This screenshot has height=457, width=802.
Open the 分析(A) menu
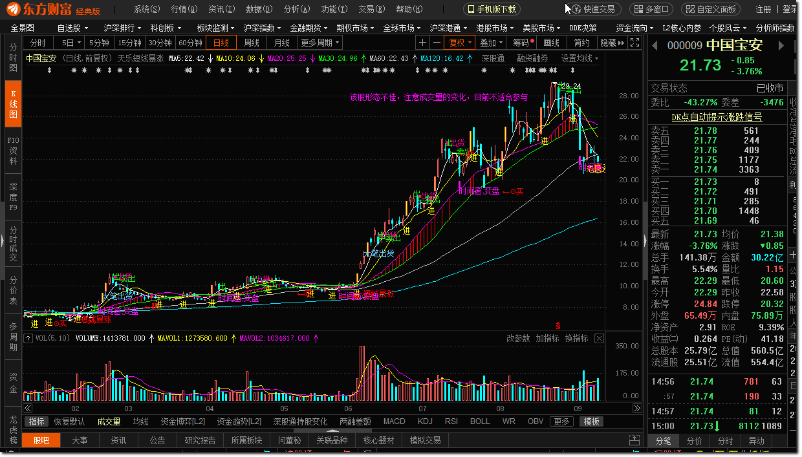[x=296, y=9]
